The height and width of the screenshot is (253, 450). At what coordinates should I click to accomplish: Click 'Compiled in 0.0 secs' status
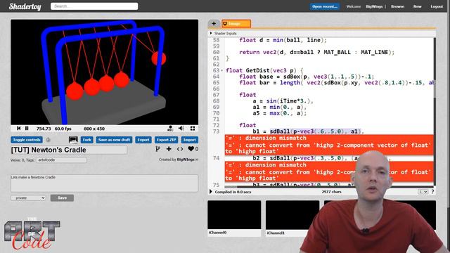[x=233, y=192]
